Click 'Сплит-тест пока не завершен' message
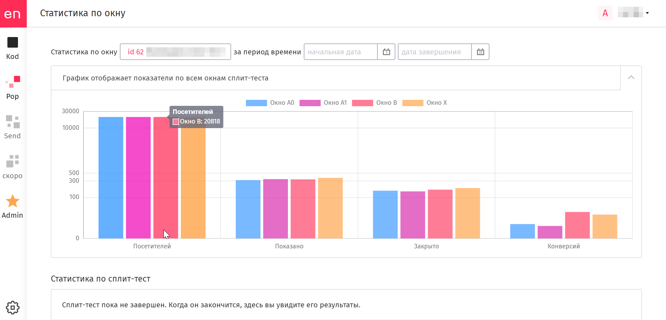This screenshot has height=320, width=666. click(211, 305)
